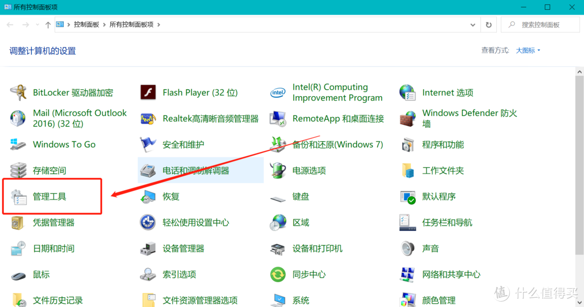This screenshot has width=584, height=307.
Task: Click the control panel icon in address bar
Action: tap(60, 24)
